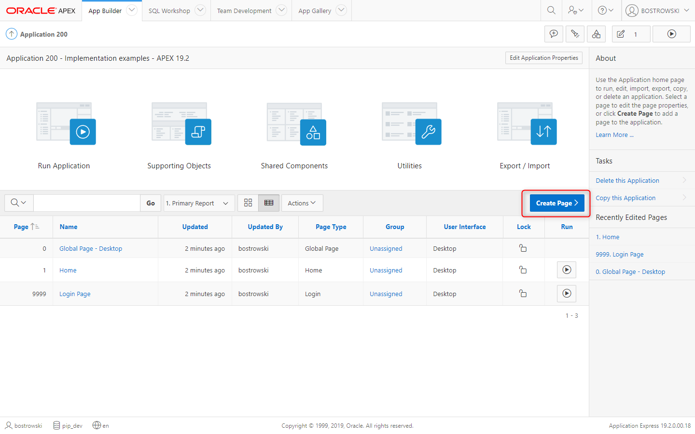This screenshot has height=434, width=695.
Task: Click the Oracle APEX logo
Action: point(41,11)
